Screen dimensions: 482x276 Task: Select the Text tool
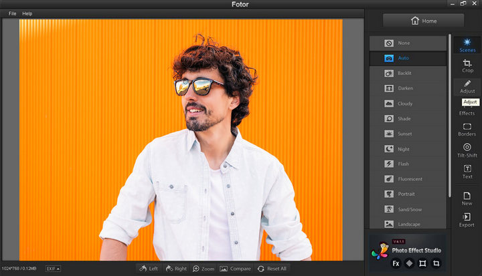point(467,172)
